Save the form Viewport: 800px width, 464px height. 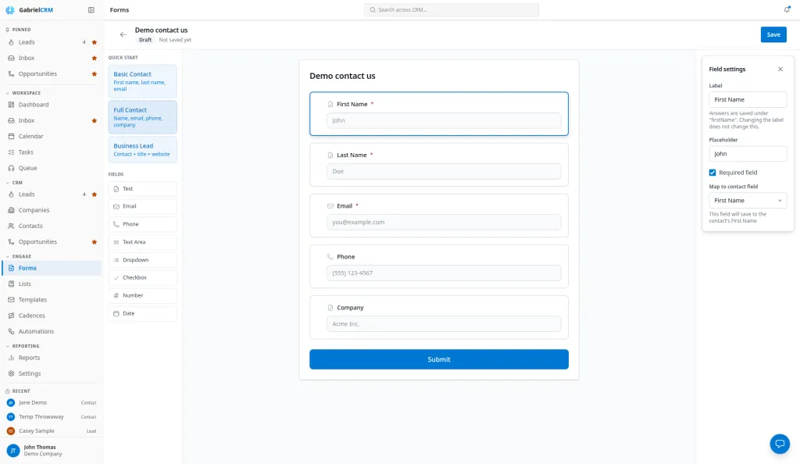tap(773, 34)
